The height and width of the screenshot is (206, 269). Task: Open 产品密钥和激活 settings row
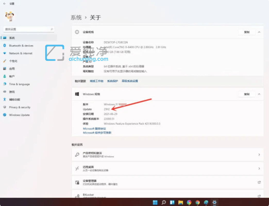pos(167,155)
